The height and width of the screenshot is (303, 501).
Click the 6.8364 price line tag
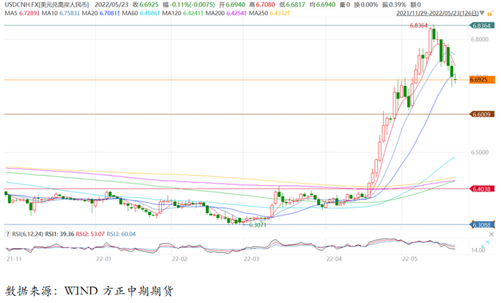482,26
